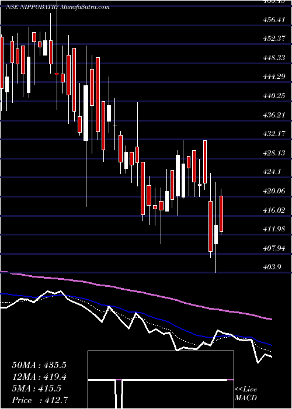This screenshot has width=292, height=409.
Task: Click the NSE NIPPOBATRY MunafaSutra.com title text
Action: pyautogui.click(x=57, y=7)
